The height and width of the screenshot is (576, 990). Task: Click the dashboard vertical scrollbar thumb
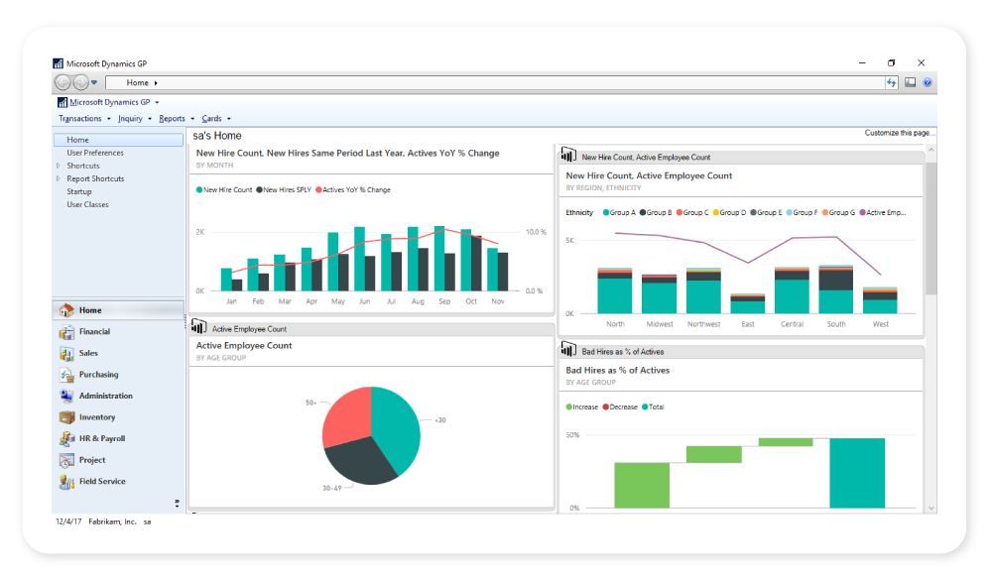click(931, 227)
